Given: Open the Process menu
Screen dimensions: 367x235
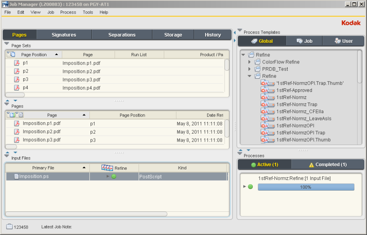Looking at the screenshot, I should 68,12.
